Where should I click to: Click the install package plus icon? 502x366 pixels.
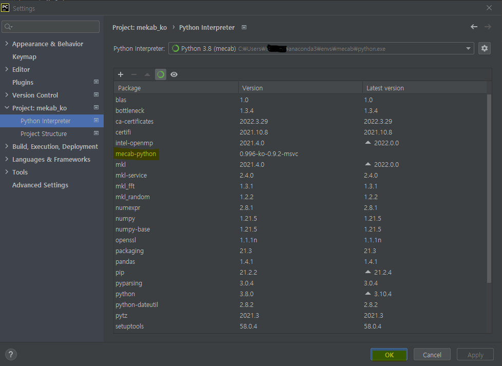coord(121,74)
